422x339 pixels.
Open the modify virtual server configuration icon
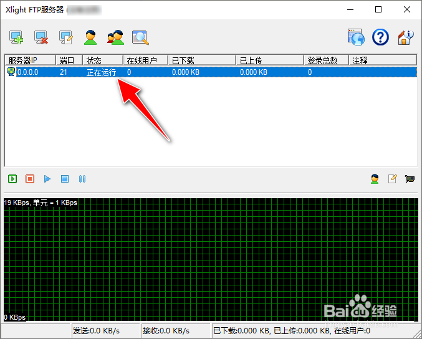tap(66, 37)
